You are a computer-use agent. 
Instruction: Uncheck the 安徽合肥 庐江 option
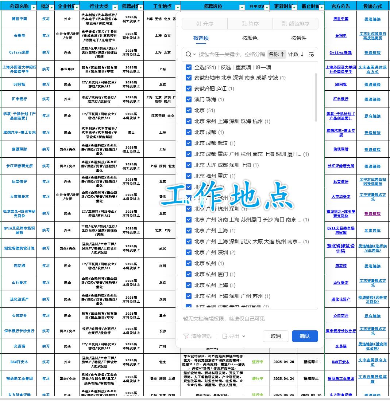189,89
